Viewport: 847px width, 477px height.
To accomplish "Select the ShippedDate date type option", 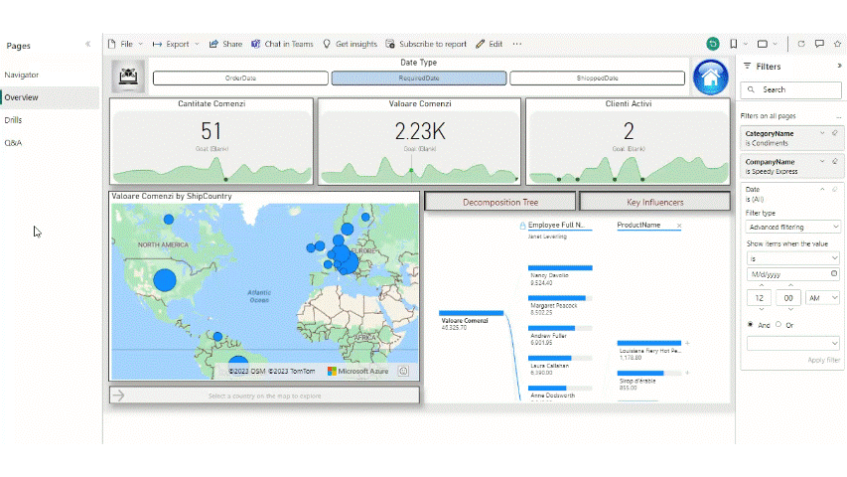I will coord(597,78).
